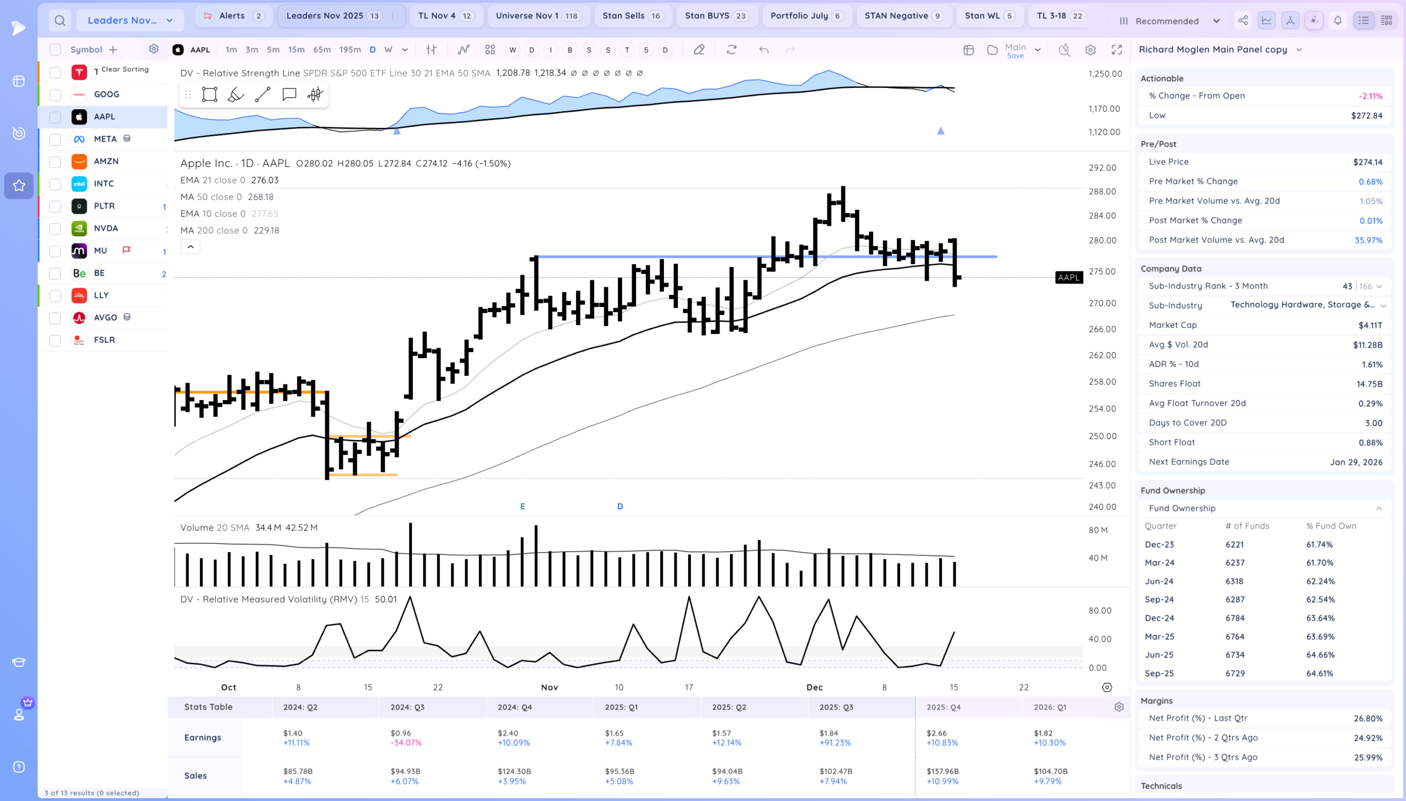Open the notifications bell icon

[x=1338, y=21]
